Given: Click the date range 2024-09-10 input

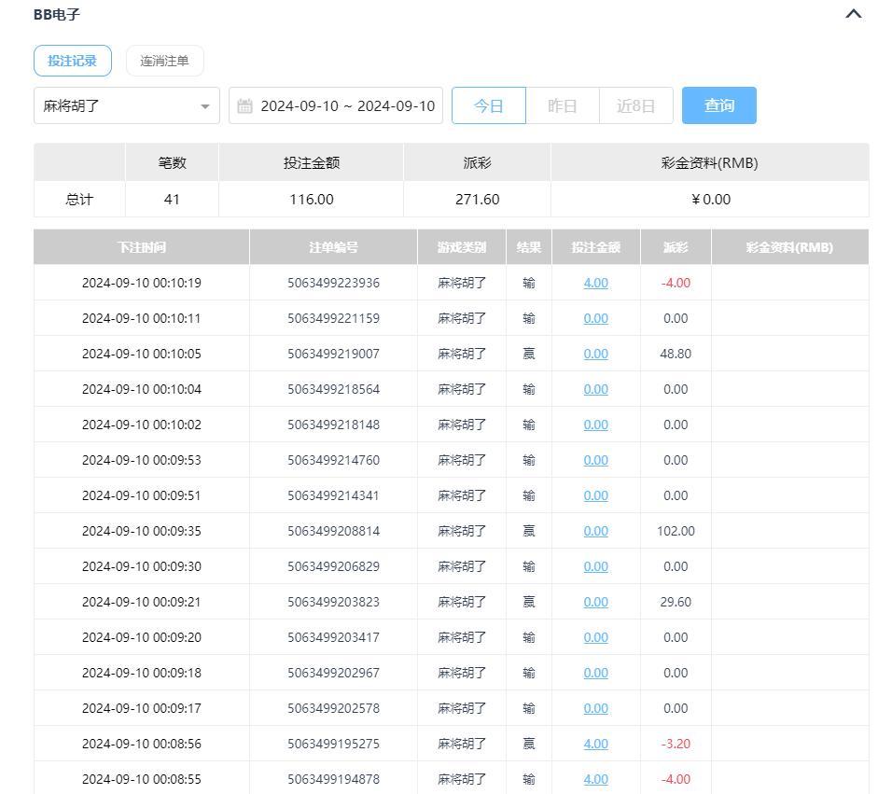Looking at the screenshot, I should click(347, 106).
